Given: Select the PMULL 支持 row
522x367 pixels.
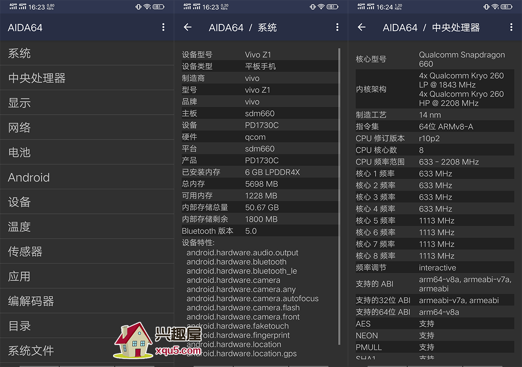Looking at the screenshot, I should pos(435,347).
